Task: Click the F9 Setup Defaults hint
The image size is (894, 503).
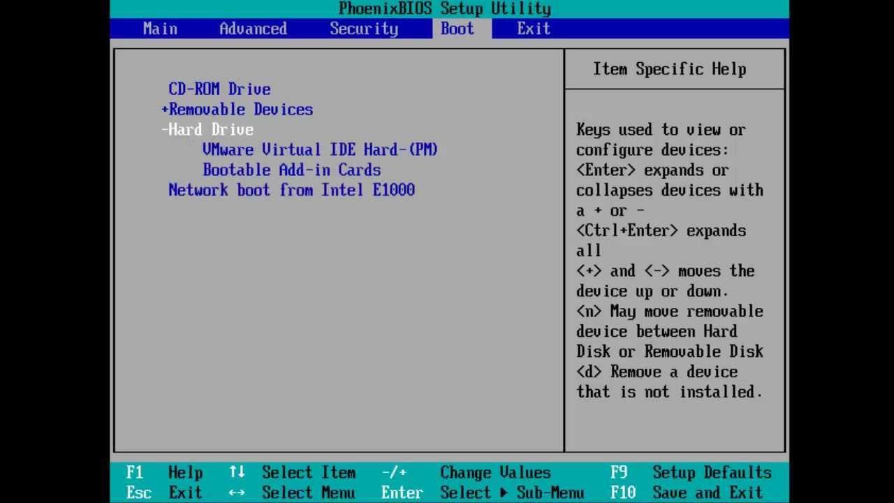Action: click(x=691, y=473)
